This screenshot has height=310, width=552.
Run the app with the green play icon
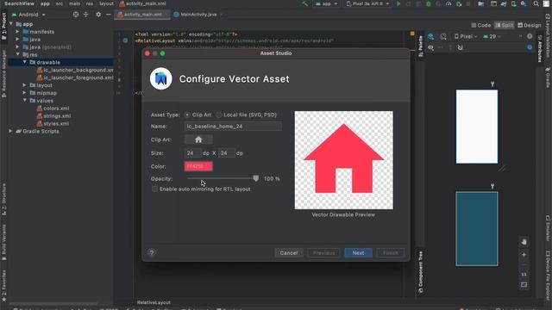(398, 3)
